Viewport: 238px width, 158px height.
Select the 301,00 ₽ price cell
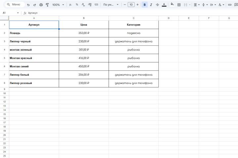click(84, 50)
